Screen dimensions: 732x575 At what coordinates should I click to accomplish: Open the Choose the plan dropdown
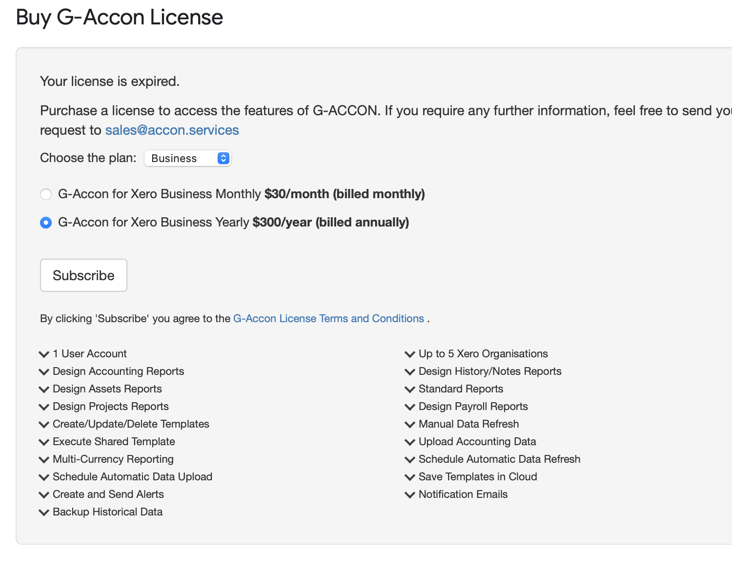(x=187, y=158)
